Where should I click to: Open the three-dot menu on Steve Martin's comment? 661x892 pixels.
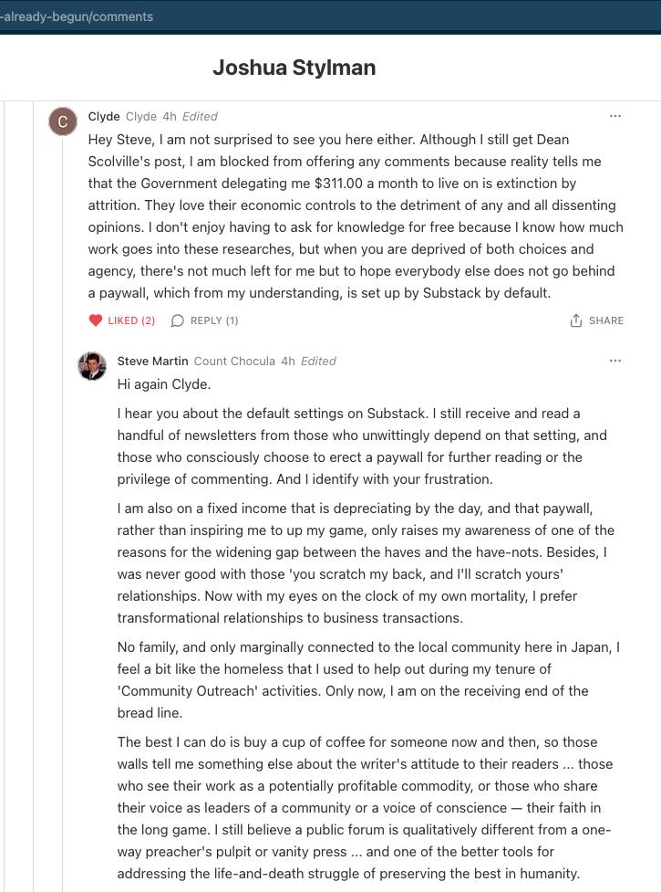pos(615,361)
